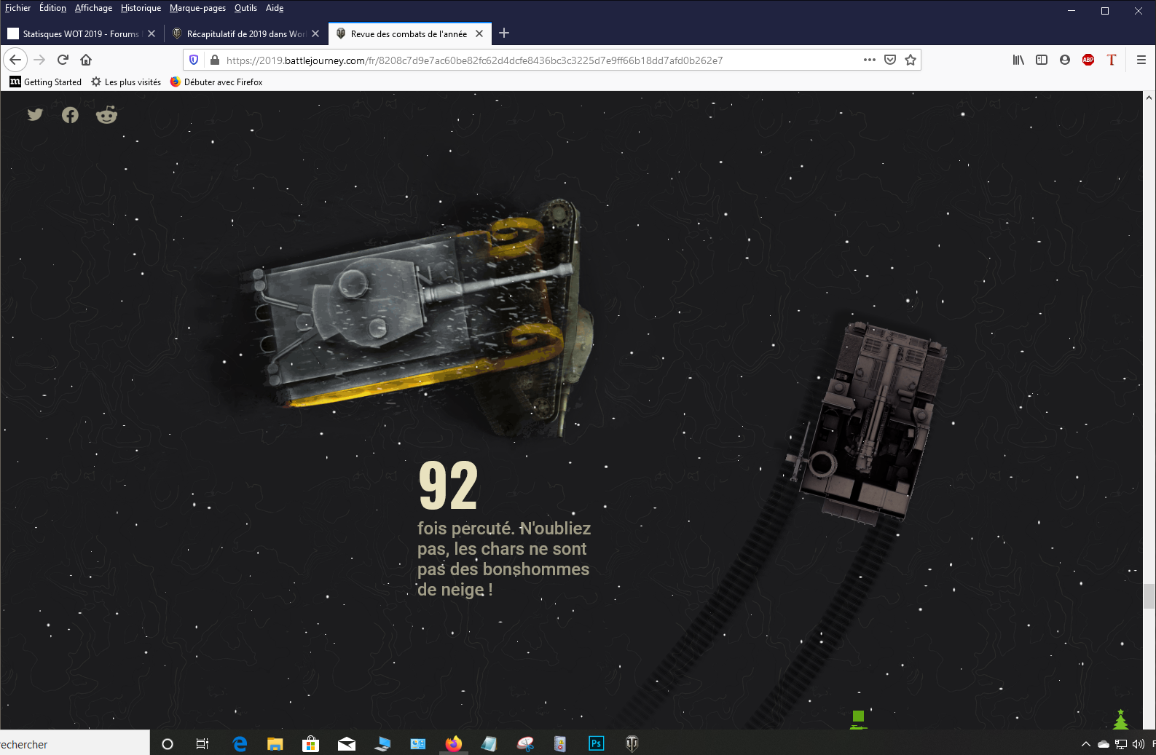Click the Windows search box

pyautogui.click(x=74, y=743)
